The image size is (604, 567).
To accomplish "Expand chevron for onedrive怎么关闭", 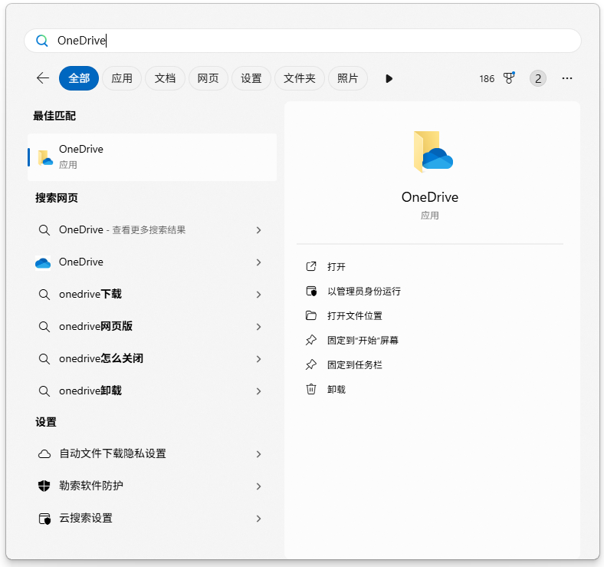I will click(259, 359).
